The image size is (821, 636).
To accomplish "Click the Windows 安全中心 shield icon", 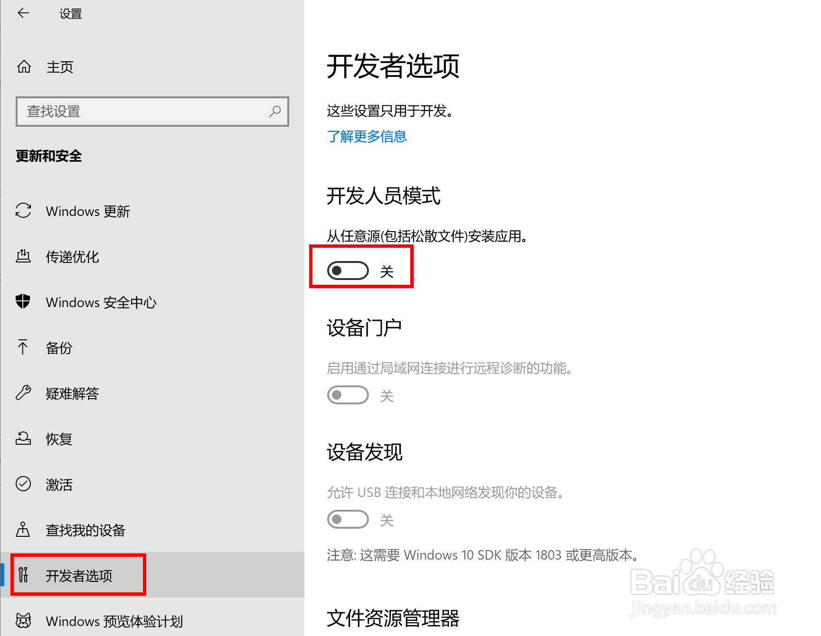I will [x=23, y=301].
